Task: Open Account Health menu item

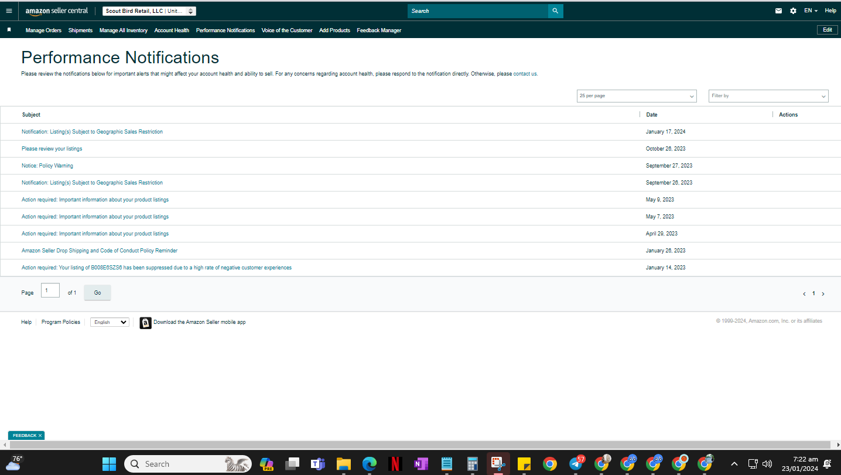Action: [x=172, y=30]
